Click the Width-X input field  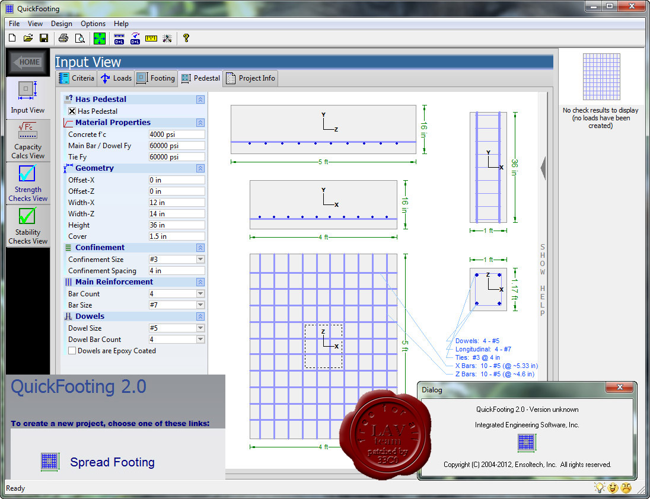[177, 203]
